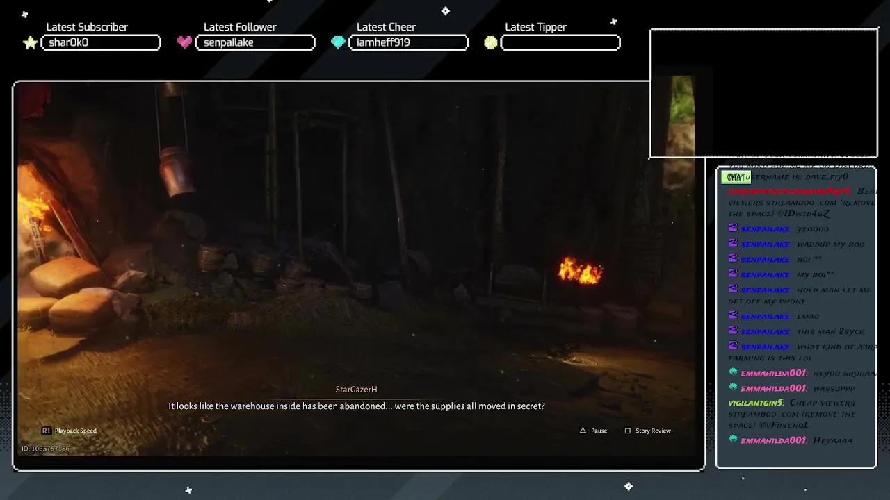Click the chat text 'my boi**'
The width and height of the screenshot is (890, 500).
click(816, 274)
